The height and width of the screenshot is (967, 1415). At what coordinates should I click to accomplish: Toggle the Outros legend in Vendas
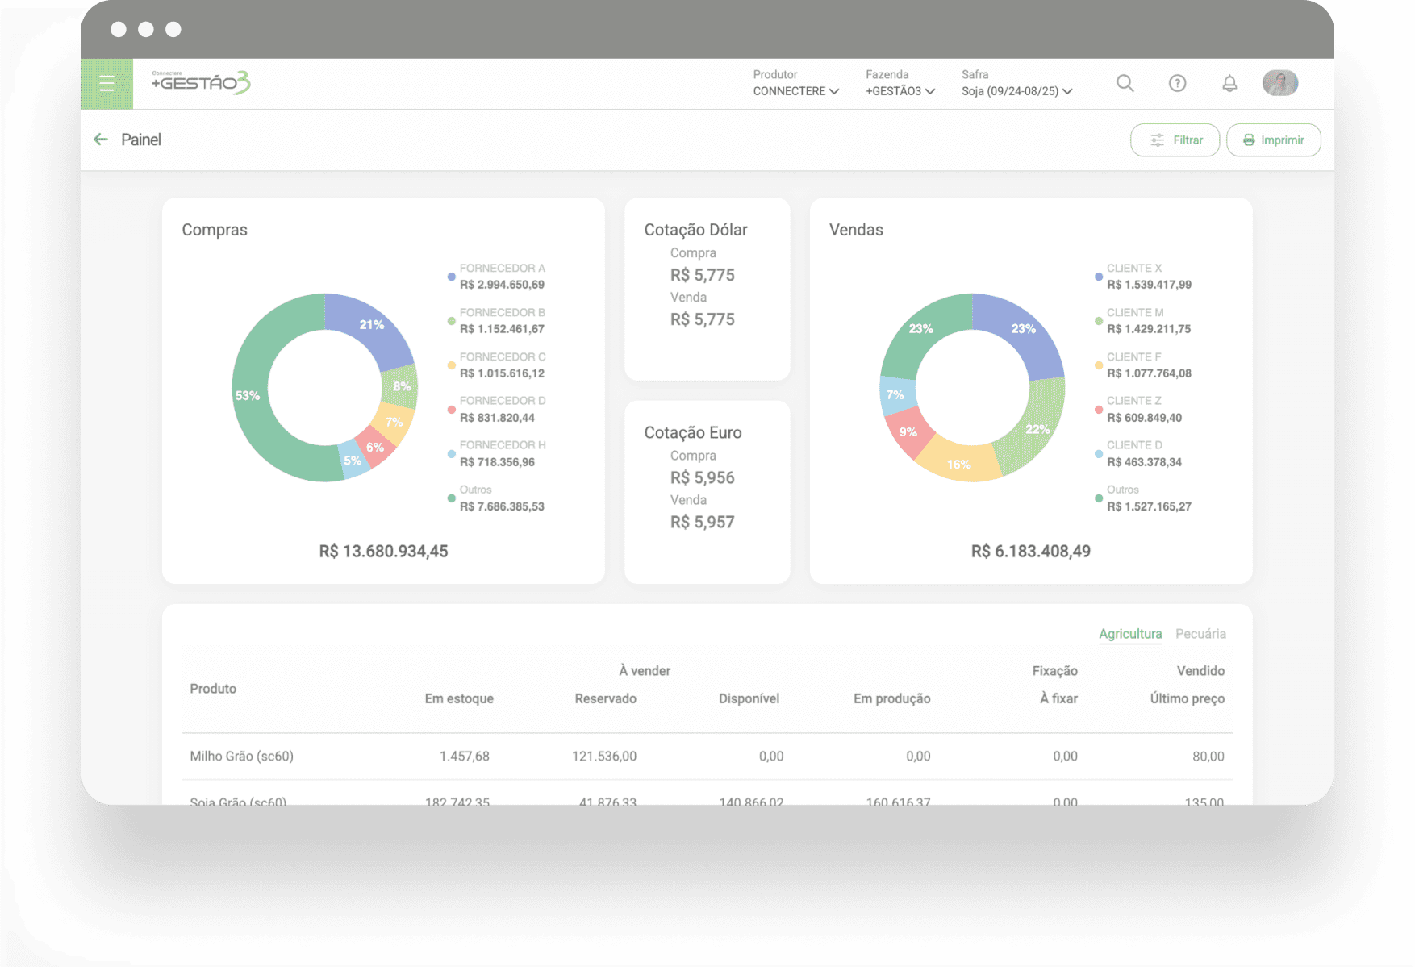pos(1148,498)
